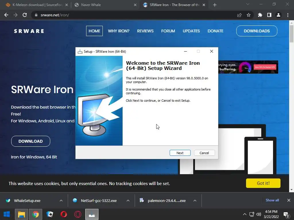The height and width of the screenshot is (220, 294).
Task: Go back with the browser back arrow
Action: (x=6, y=15)
